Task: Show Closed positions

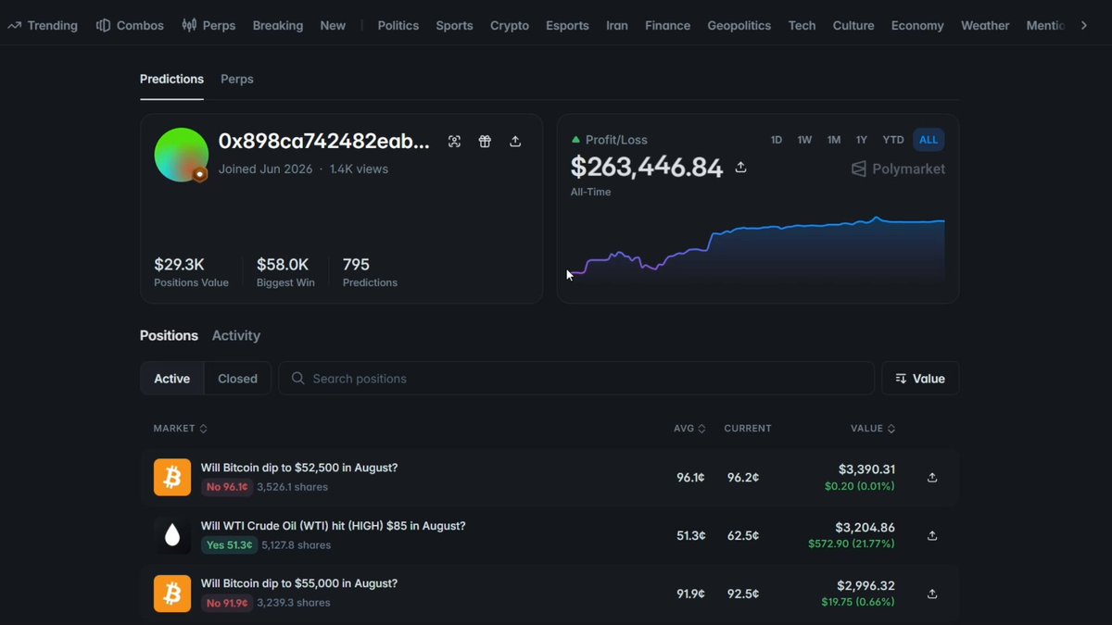Action: point(237,379)
